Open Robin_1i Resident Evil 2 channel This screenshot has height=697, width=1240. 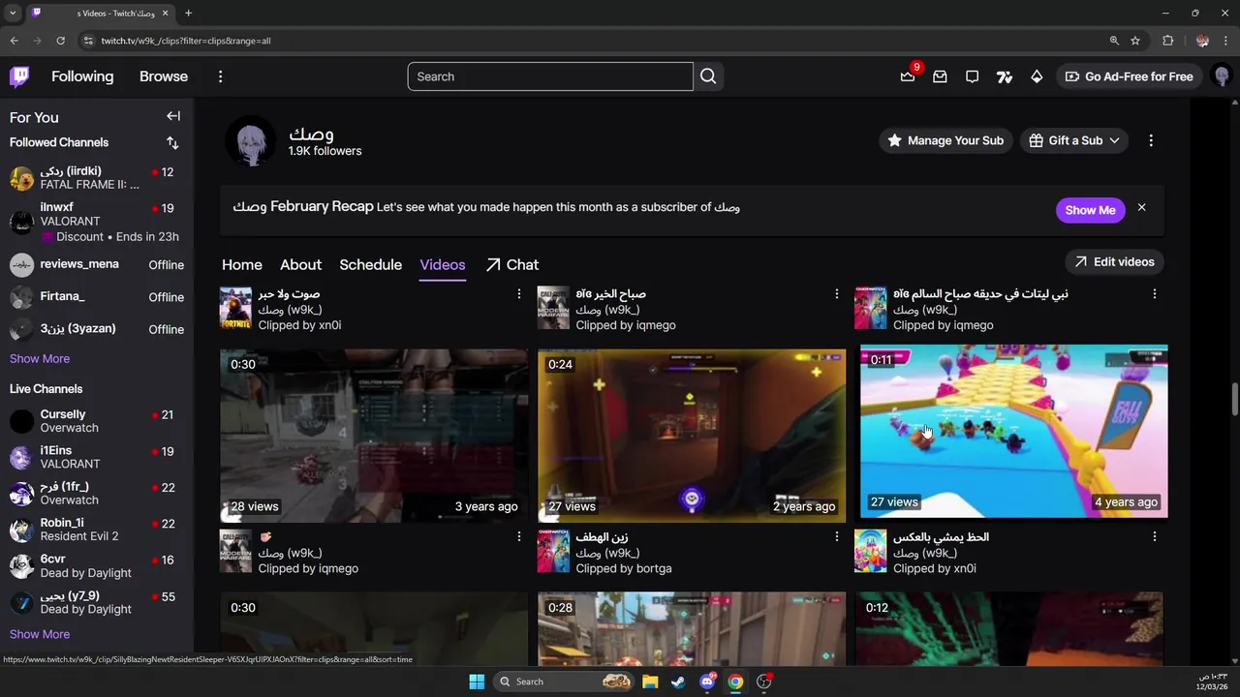click(x=97, y=530)
